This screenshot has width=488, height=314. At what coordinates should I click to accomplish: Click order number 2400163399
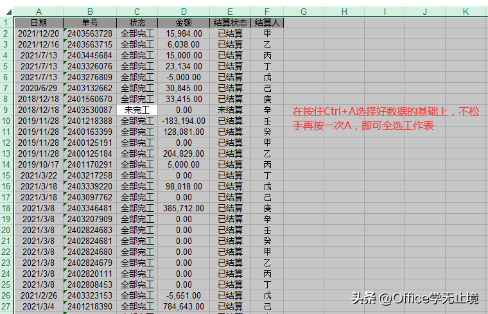click(x=90, y=132)
